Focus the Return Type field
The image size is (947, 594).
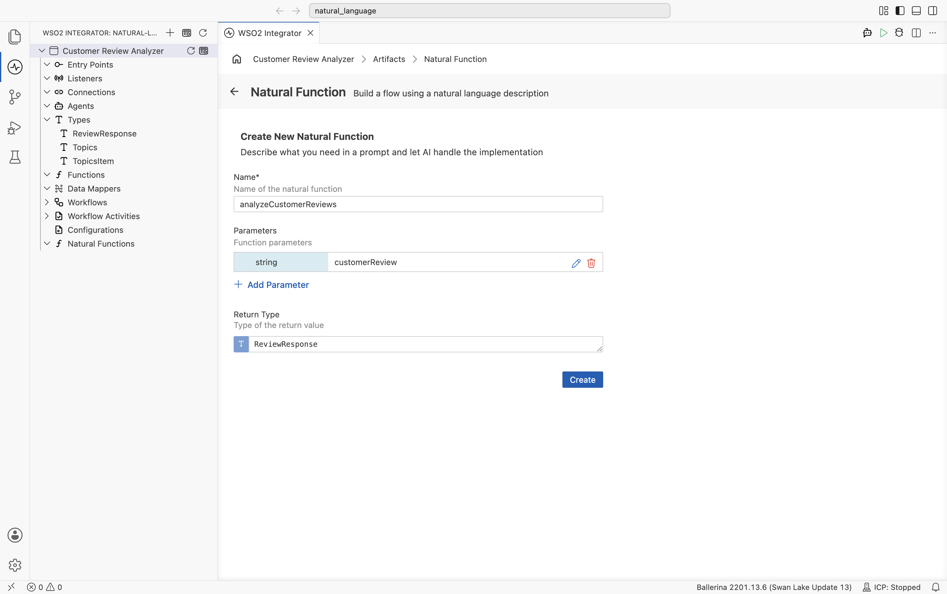425,344
